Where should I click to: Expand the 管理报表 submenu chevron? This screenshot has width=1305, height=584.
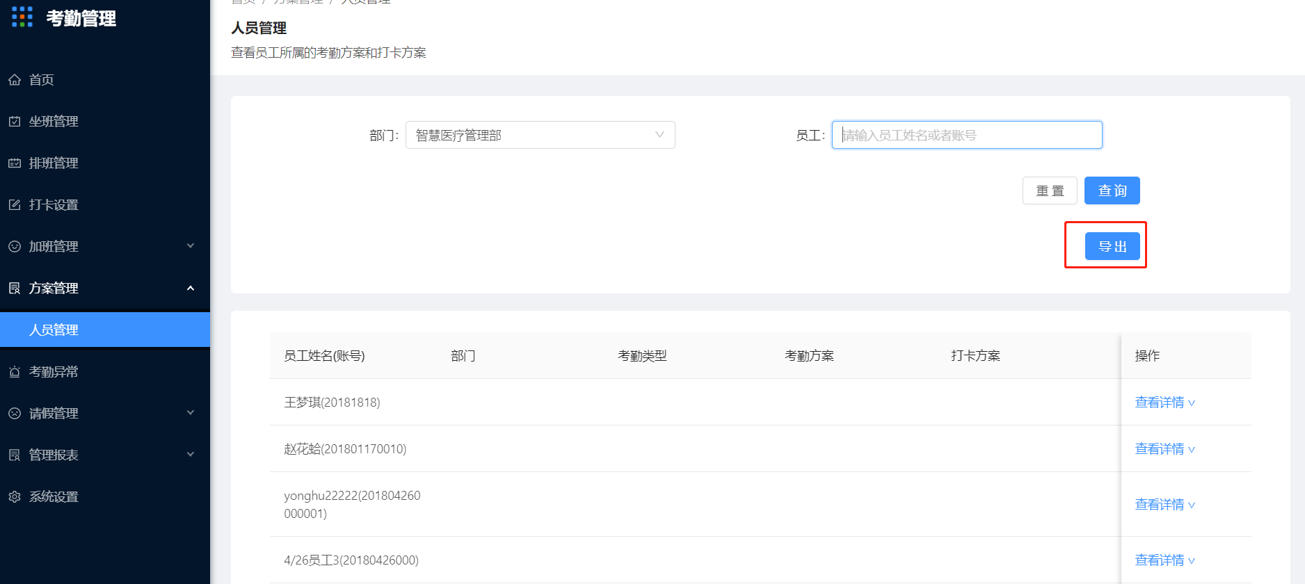click(191, 455)
